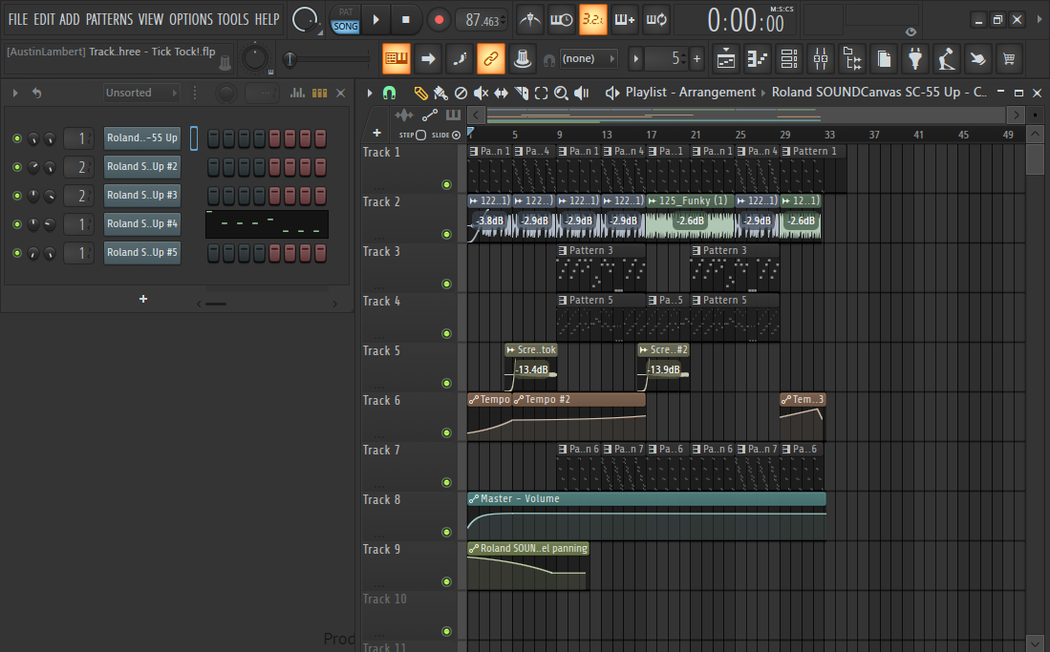Open the main pitch knob menu arrow
The width and height of the screenshot is (1050, 652).
click(x=319, y=32)
